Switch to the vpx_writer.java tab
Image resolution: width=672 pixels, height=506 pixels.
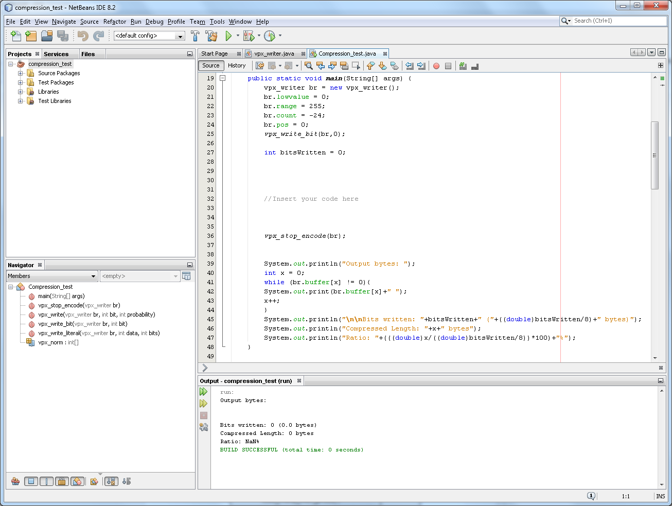(274, 54)
